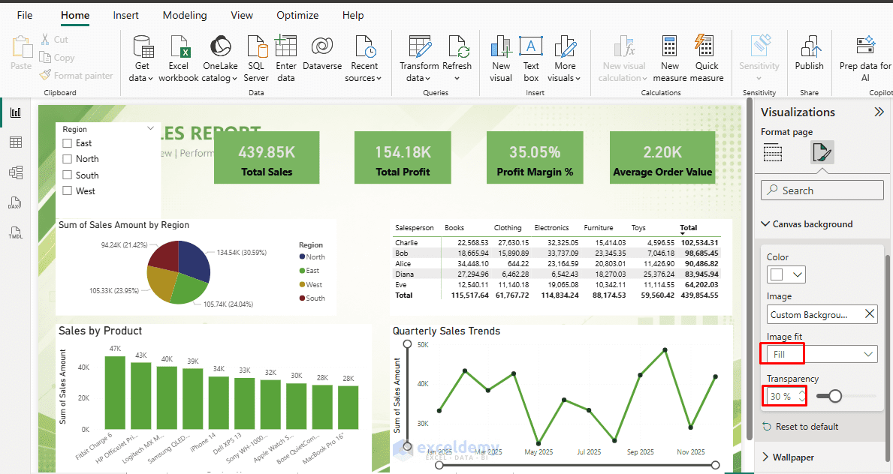Publish the report

810,53
